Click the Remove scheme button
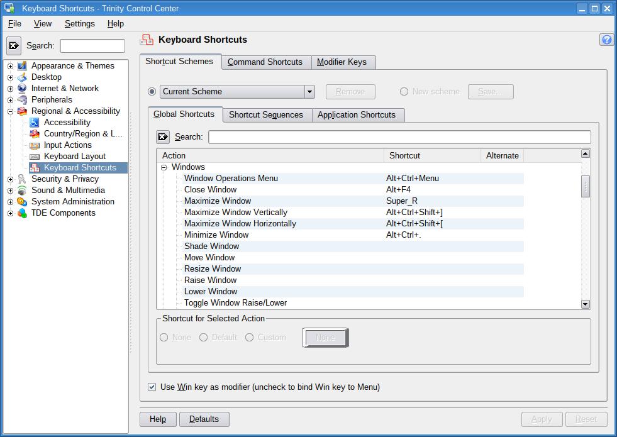Viewport: 617px width, 437px height. 350,92
